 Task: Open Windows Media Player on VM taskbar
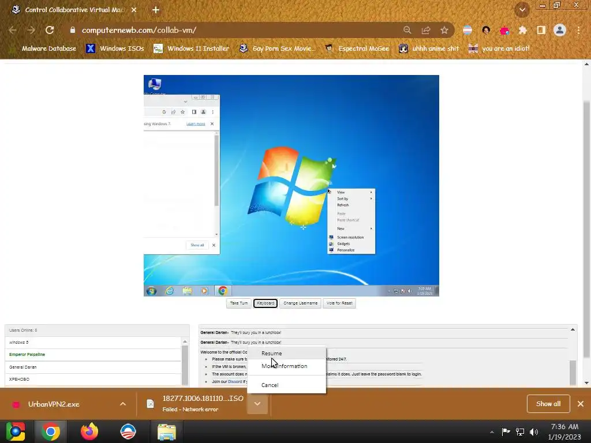tap(205, 291)
